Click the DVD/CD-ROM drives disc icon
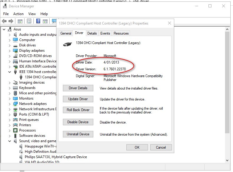233x172 pixels. 15,56
